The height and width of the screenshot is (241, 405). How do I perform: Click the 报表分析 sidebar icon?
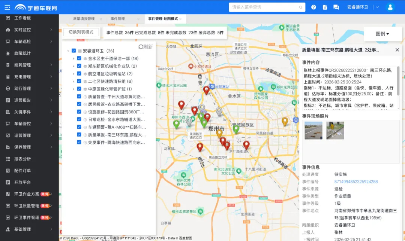pyautogui.click(x=22, y=159)
